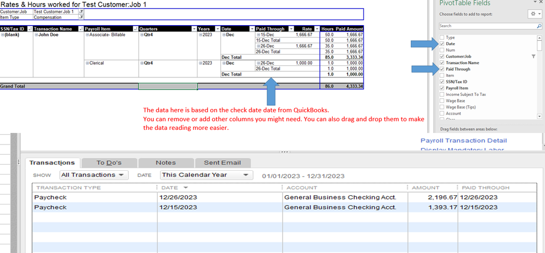Open the Transaction Name column filter
The height and width of the screenshot is (253, 545).
pos(81,29)
